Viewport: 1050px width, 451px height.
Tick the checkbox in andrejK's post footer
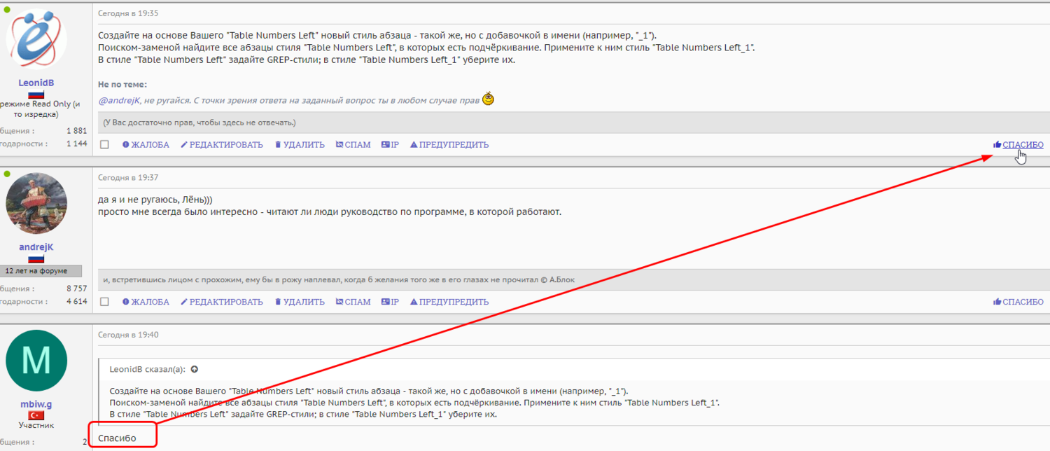pos(104,302)
